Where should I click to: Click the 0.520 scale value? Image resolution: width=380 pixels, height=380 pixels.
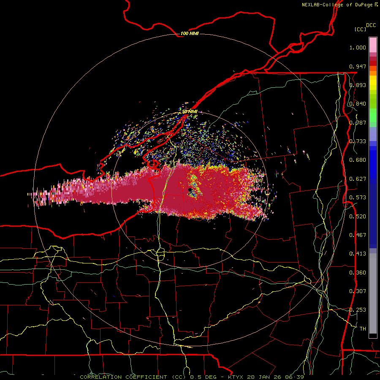click(358, 217)
